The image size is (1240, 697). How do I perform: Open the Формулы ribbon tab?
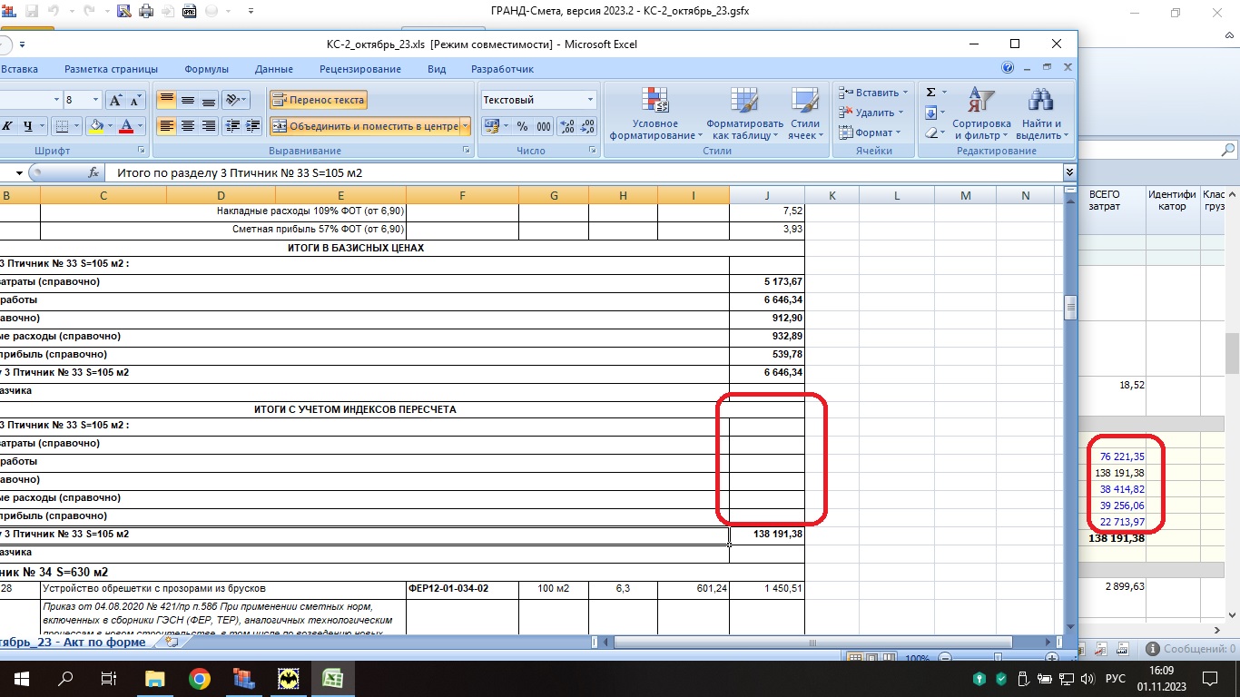pos(206,69)
